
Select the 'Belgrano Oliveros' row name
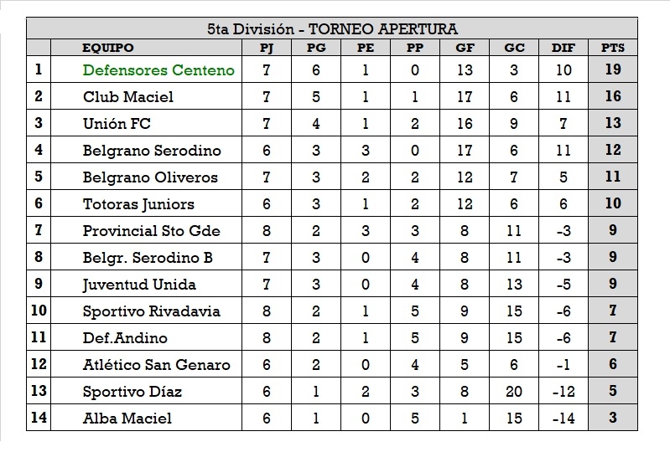pyautogui.click(x=150, y=177)
